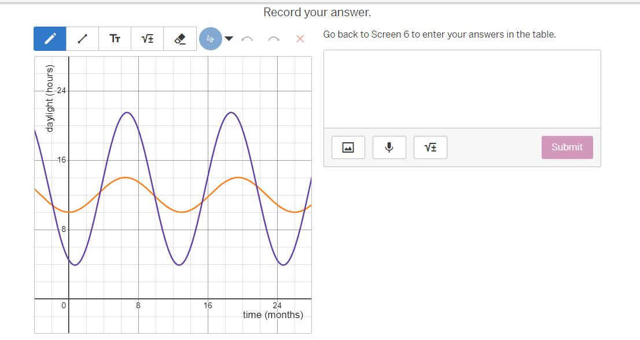Attach an image to your answer

pyautogui.click(x=348, y=147)
